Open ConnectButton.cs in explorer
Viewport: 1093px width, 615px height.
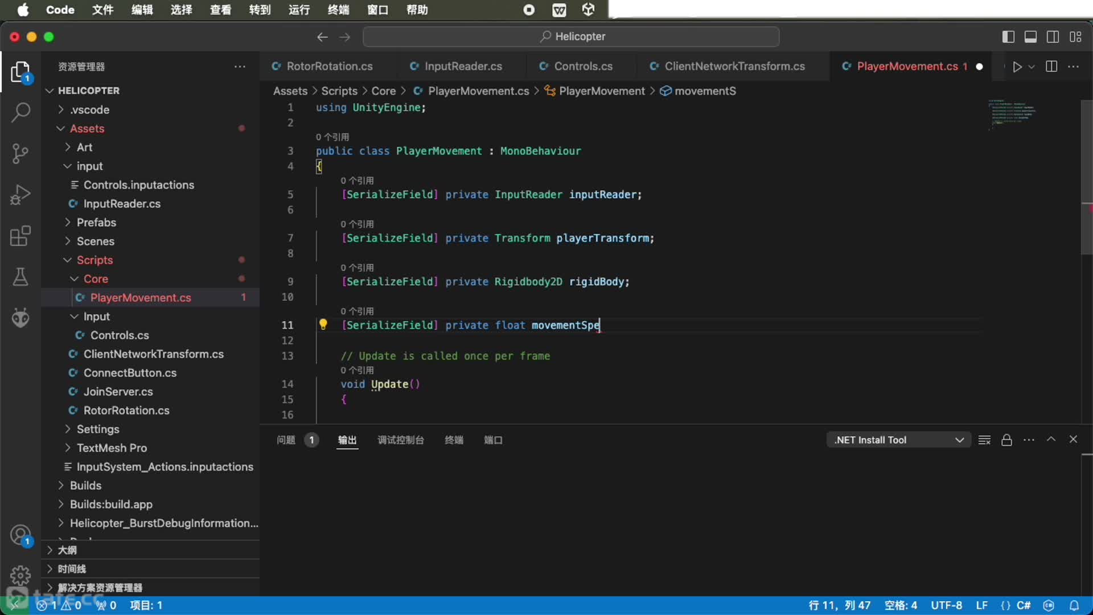130,372
